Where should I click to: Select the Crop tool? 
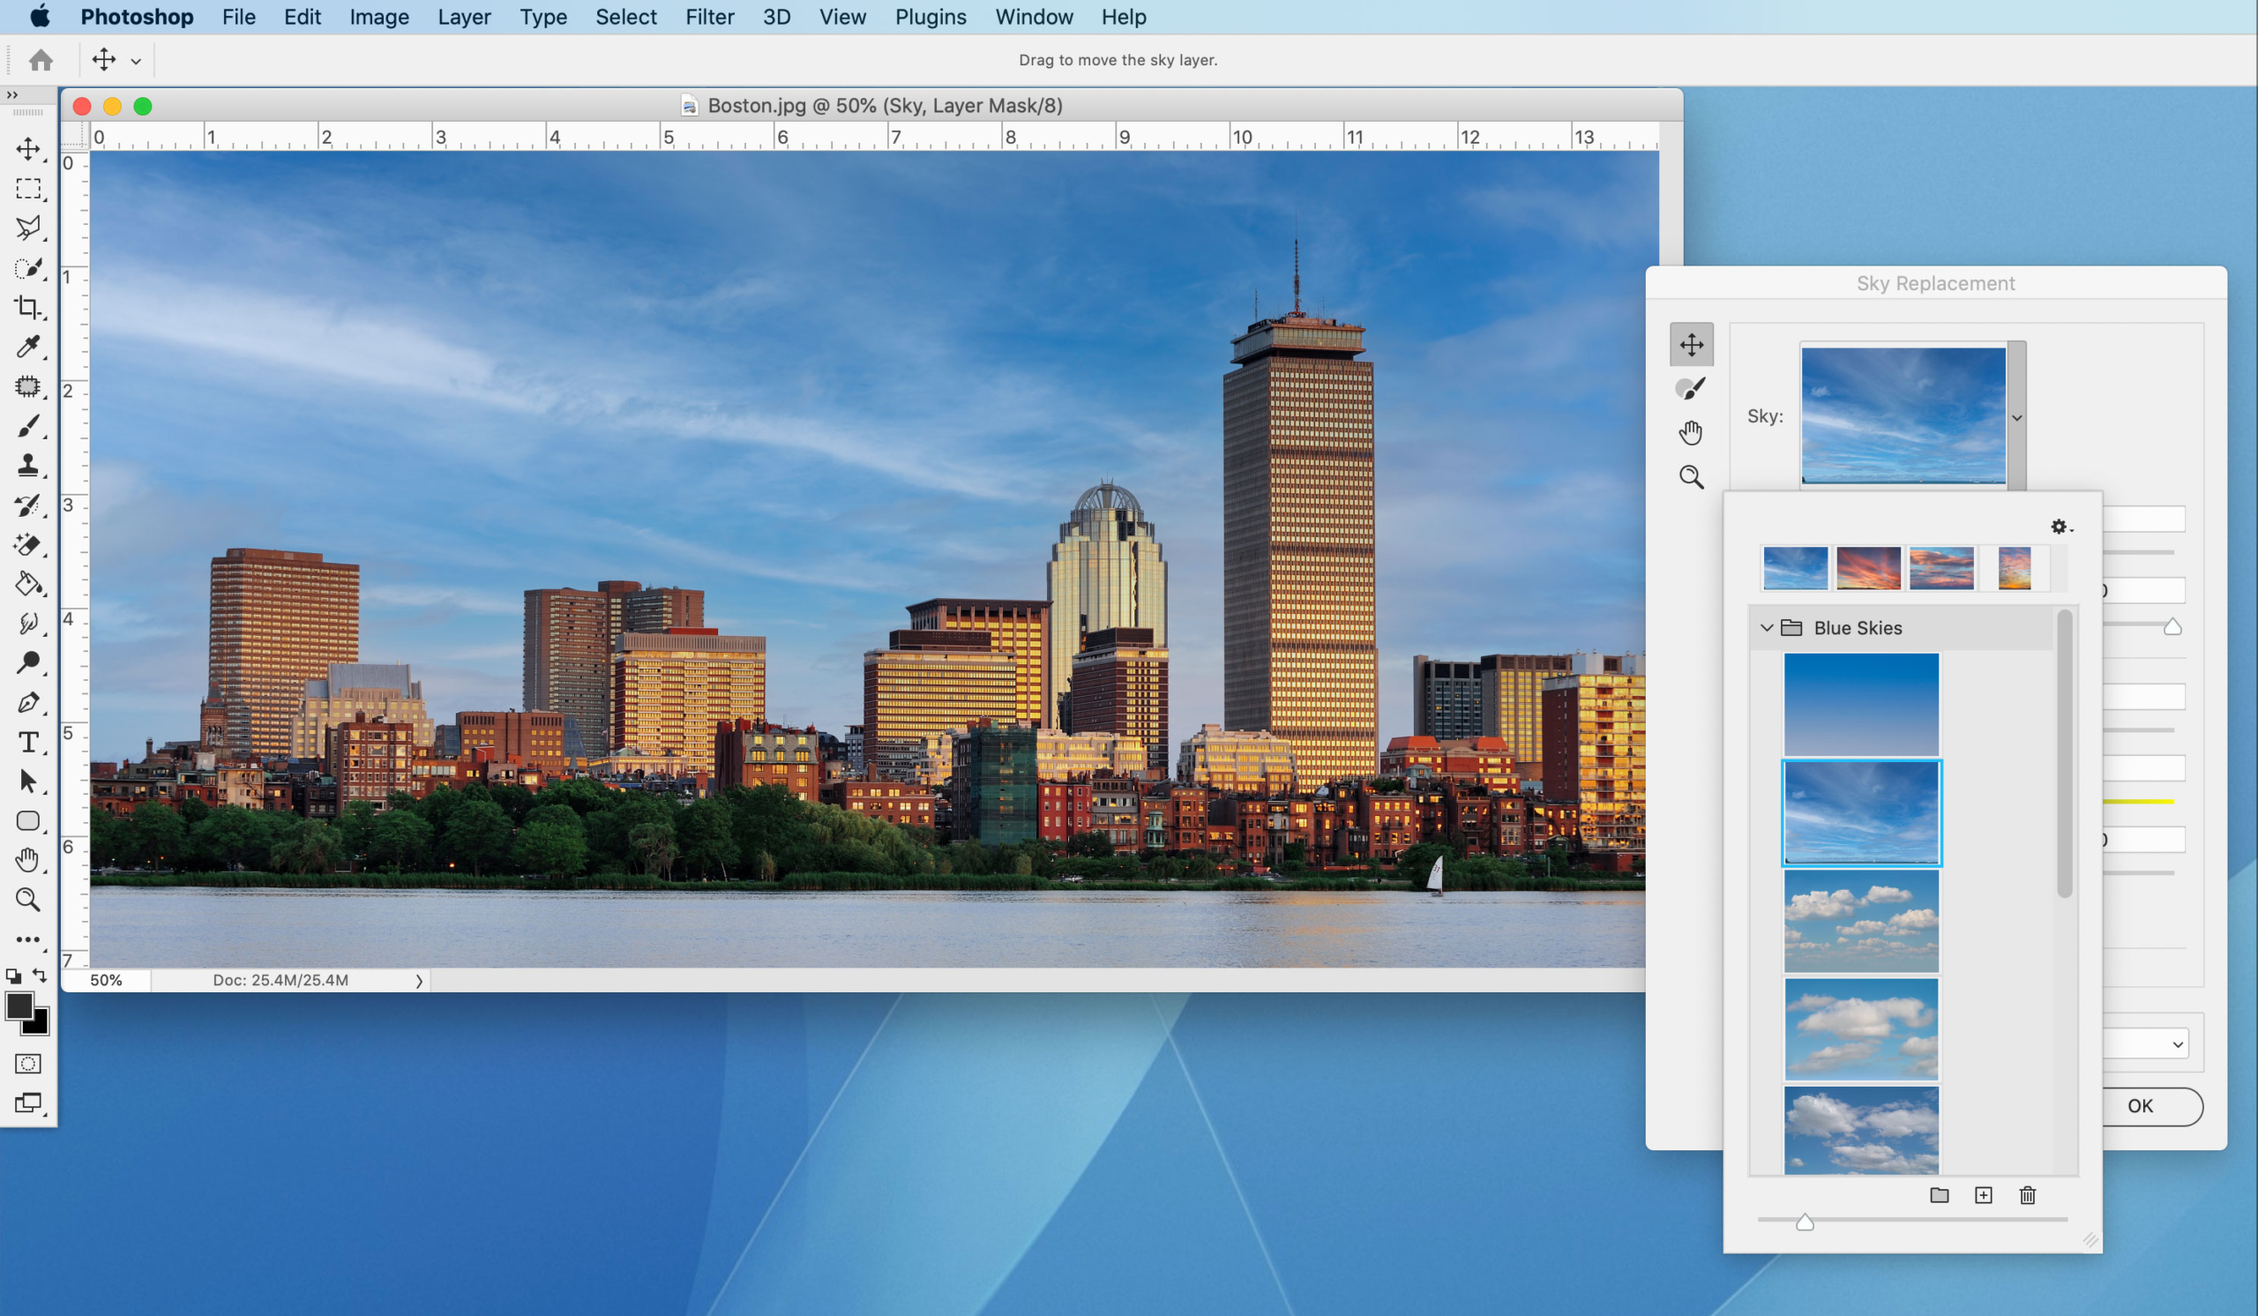27,307
